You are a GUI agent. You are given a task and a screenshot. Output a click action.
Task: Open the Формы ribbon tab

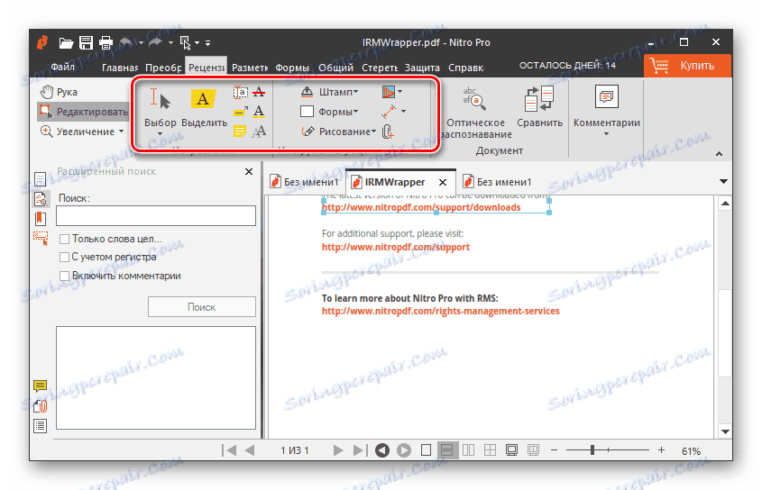point(292,68)
